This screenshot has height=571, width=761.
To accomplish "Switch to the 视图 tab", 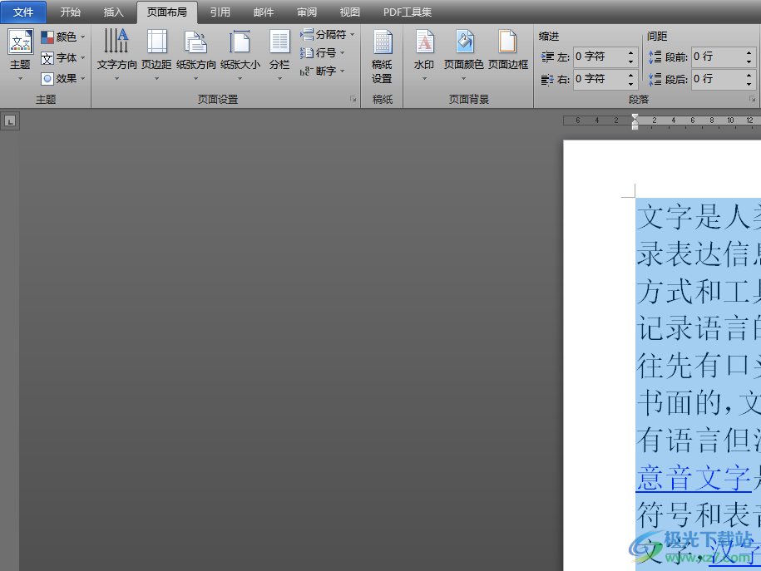I will tap(350, 12).
